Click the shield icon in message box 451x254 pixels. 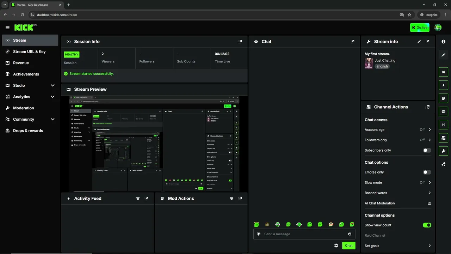click(259, 234)
